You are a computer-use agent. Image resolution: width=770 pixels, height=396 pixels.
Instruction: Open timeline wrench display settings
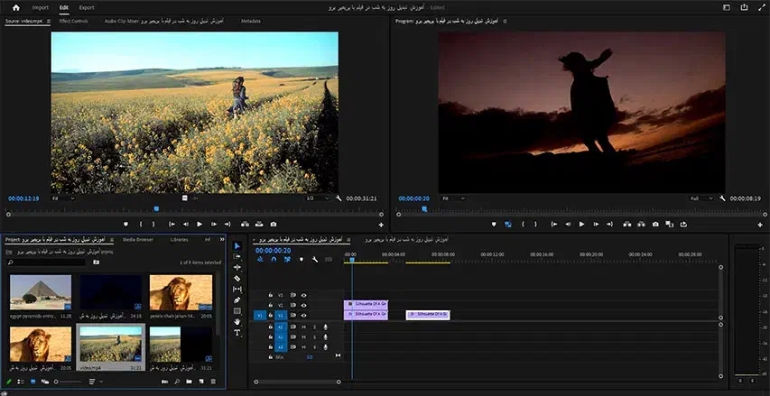pyautogui.click(x=315, y=260)
